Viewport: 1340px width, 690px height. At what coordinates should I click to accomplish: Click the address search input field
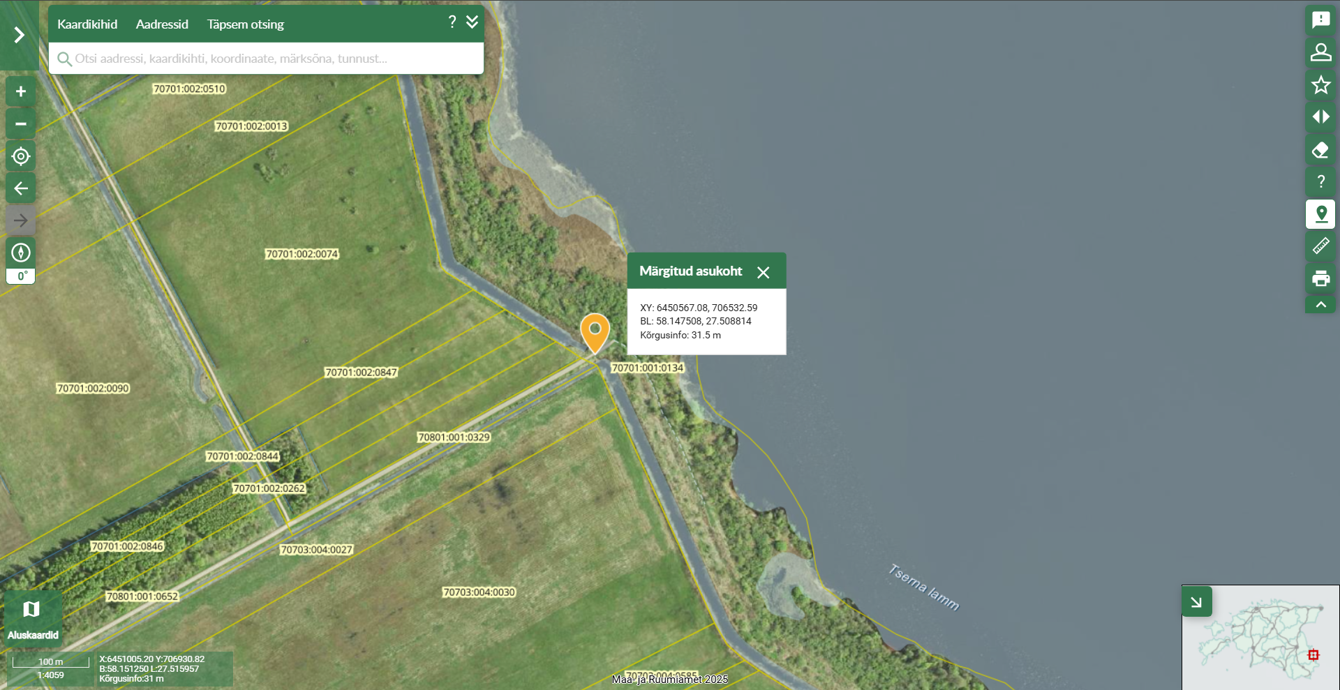click(272, 59)
